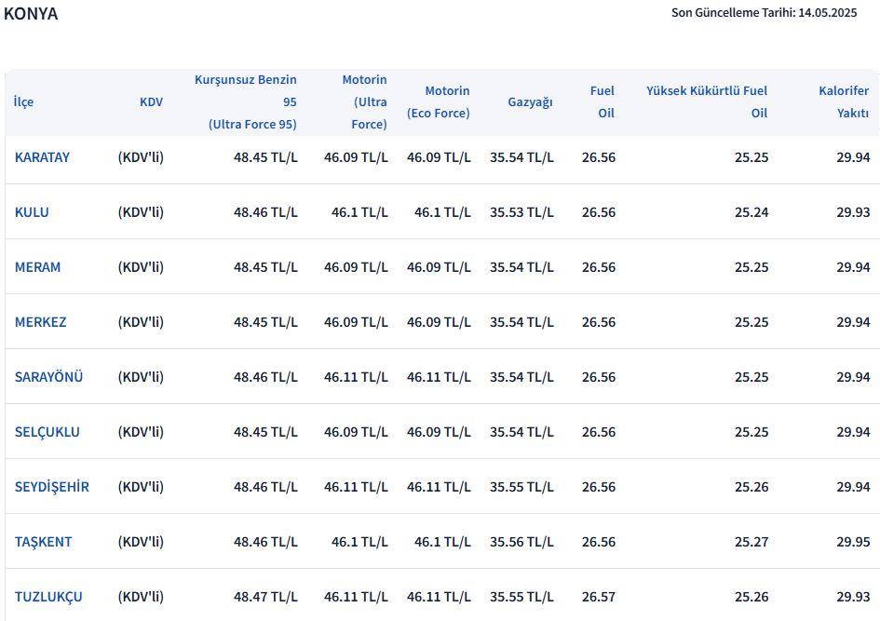Open the MERAM district link
Screen dimensions: 880x621
pyautogui.click(x=37, y=267)
